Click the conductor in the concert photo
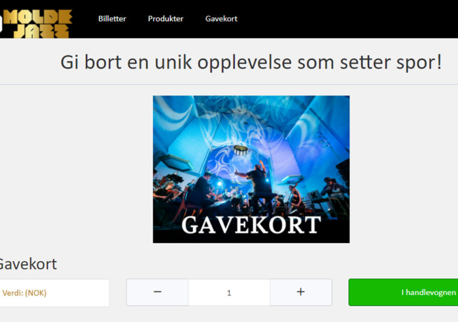 258,187
